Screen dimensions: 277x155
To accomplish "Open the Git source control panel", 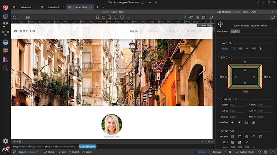I will point(6,25).
